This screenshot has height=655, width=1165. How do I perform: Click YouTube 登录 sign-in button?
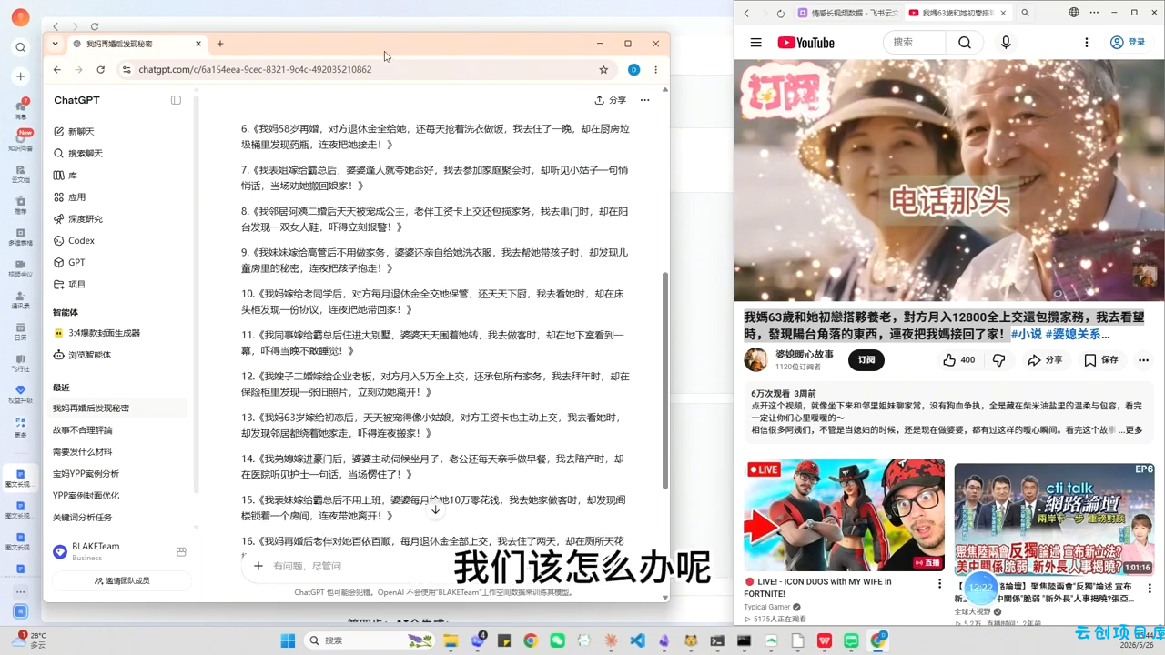[x=1128, y=43]
